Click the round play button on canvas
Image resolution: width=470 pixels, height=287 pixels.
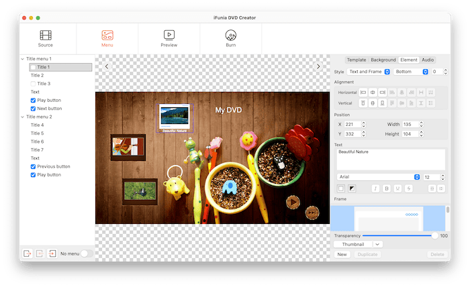click(x=292, y=200)
